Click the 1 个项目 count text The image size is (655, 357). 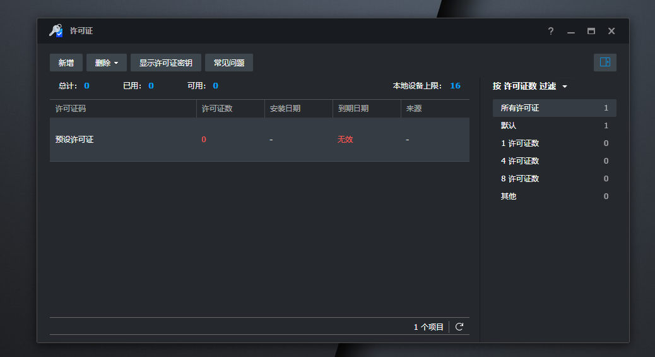[x=428, y=327]
